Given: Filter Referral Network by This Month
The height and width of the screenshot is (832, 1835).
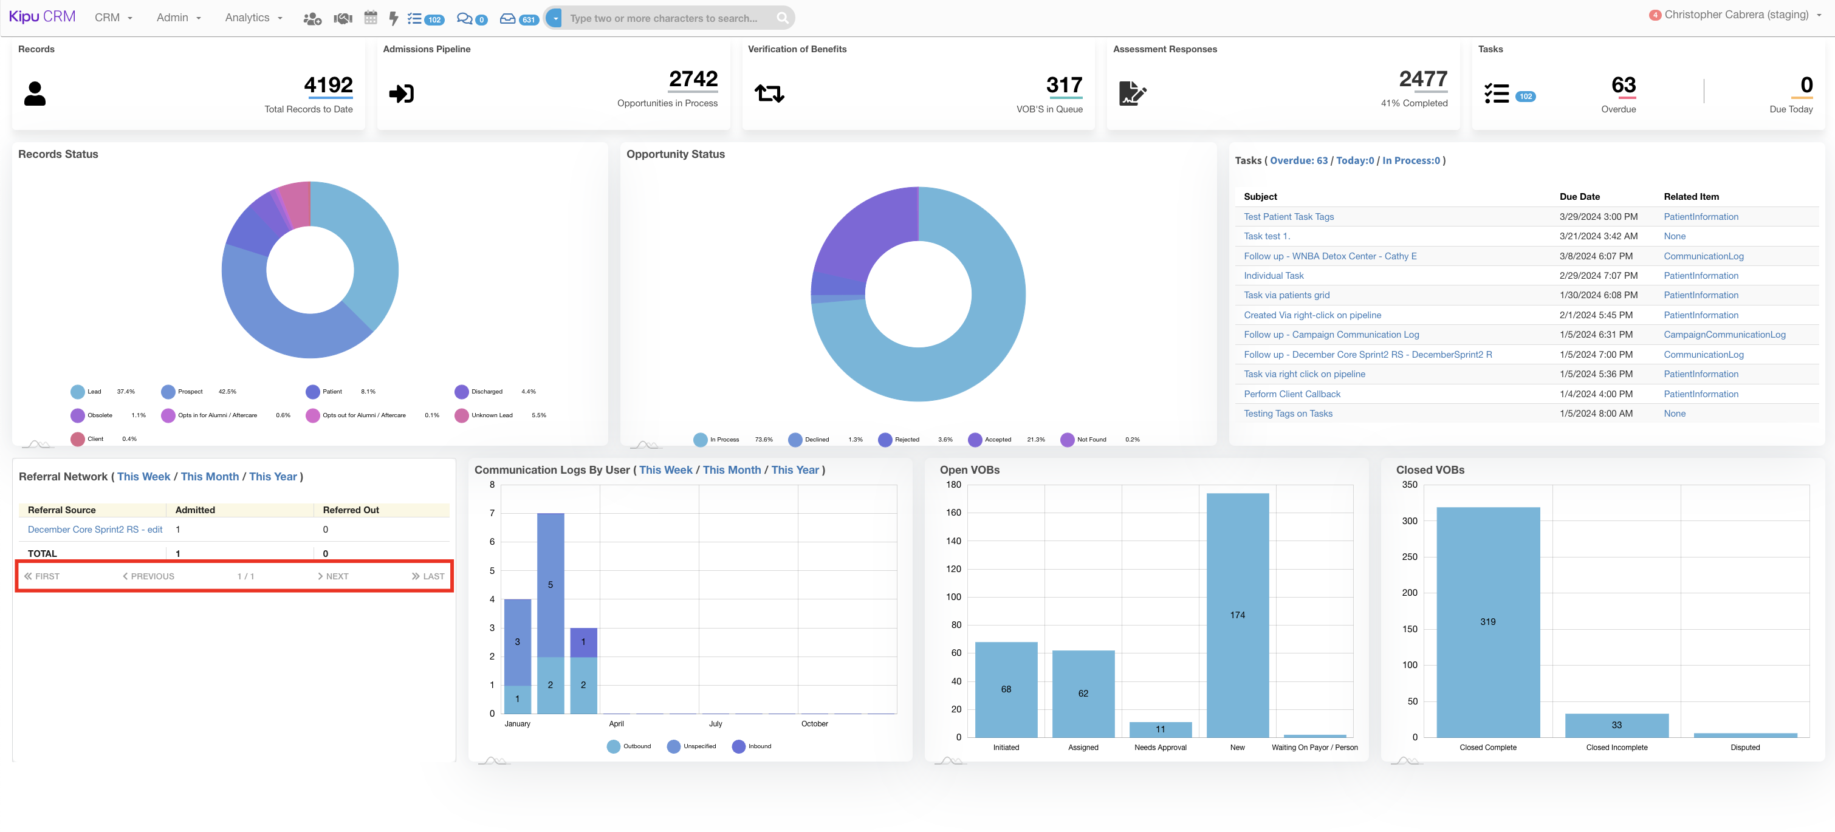Looking at the screenshot, I should point(210,477).
